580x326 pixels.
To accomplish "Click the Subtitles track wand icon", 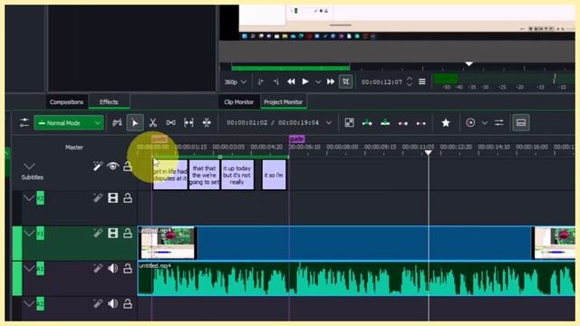I will 98,167.
